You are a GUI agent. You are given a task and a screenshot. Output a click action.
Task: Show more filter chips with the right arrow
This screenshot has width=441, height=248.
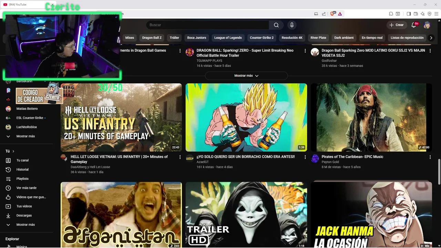pyautogui.click(x=431, y=38)
